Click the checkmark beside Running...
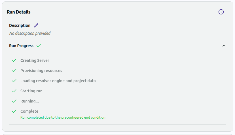The height and width of the screenshot is (135, 235). [14, 101]
